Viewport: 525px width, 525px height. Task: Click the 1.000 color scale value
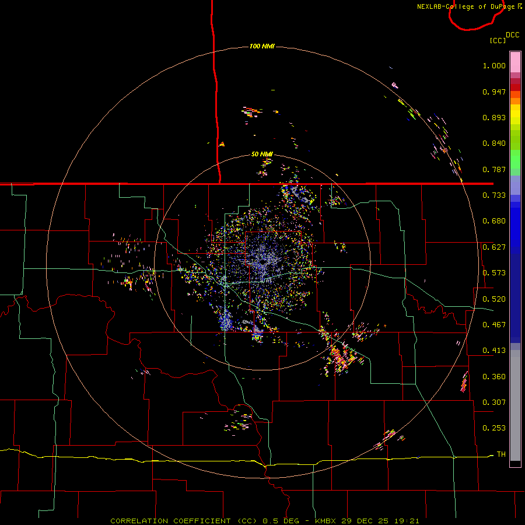(x=494, y=65)
